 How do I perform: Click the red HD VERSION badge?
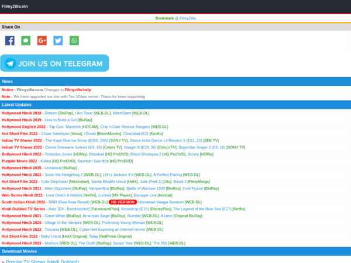pyautogui.click(x=123, y=202)
